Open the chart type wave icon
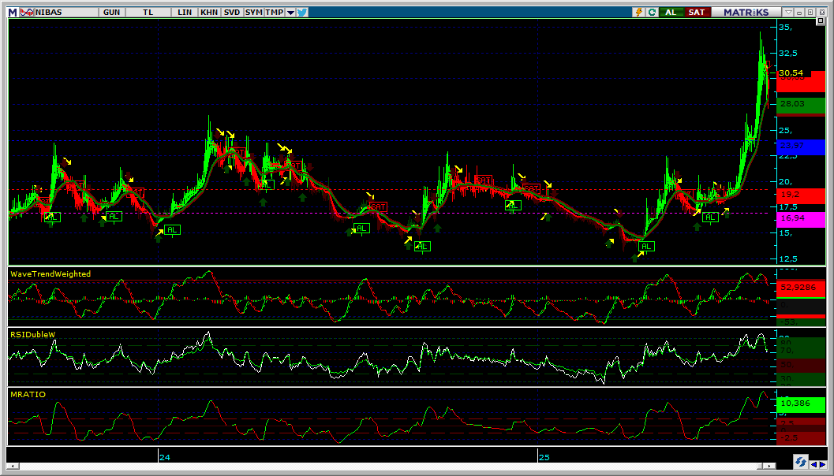Image resolution: width=834 pixels, height=476 pixels. (26, 13)
